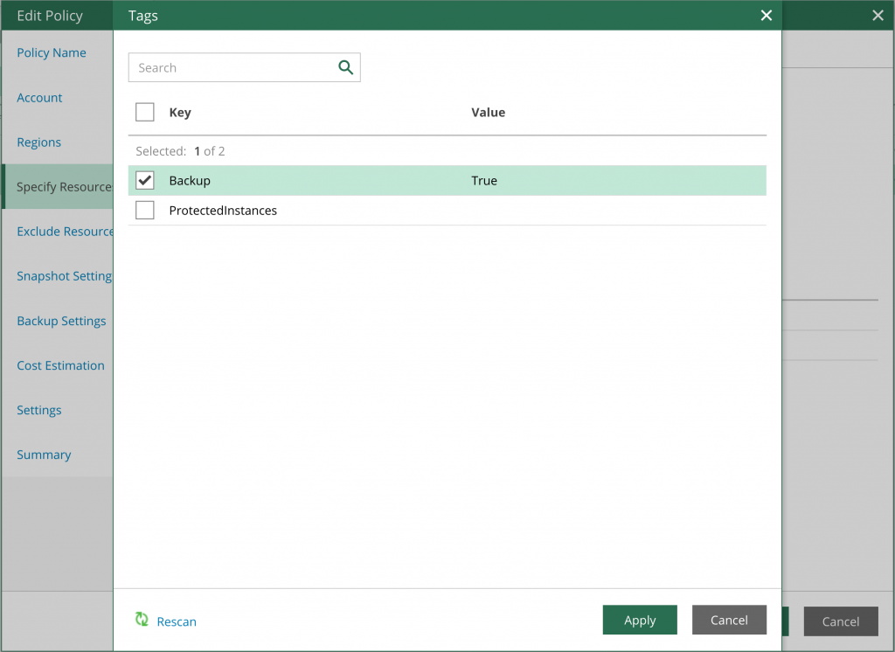
Task: Open the Backup Settings step
Action: point(61,321)
